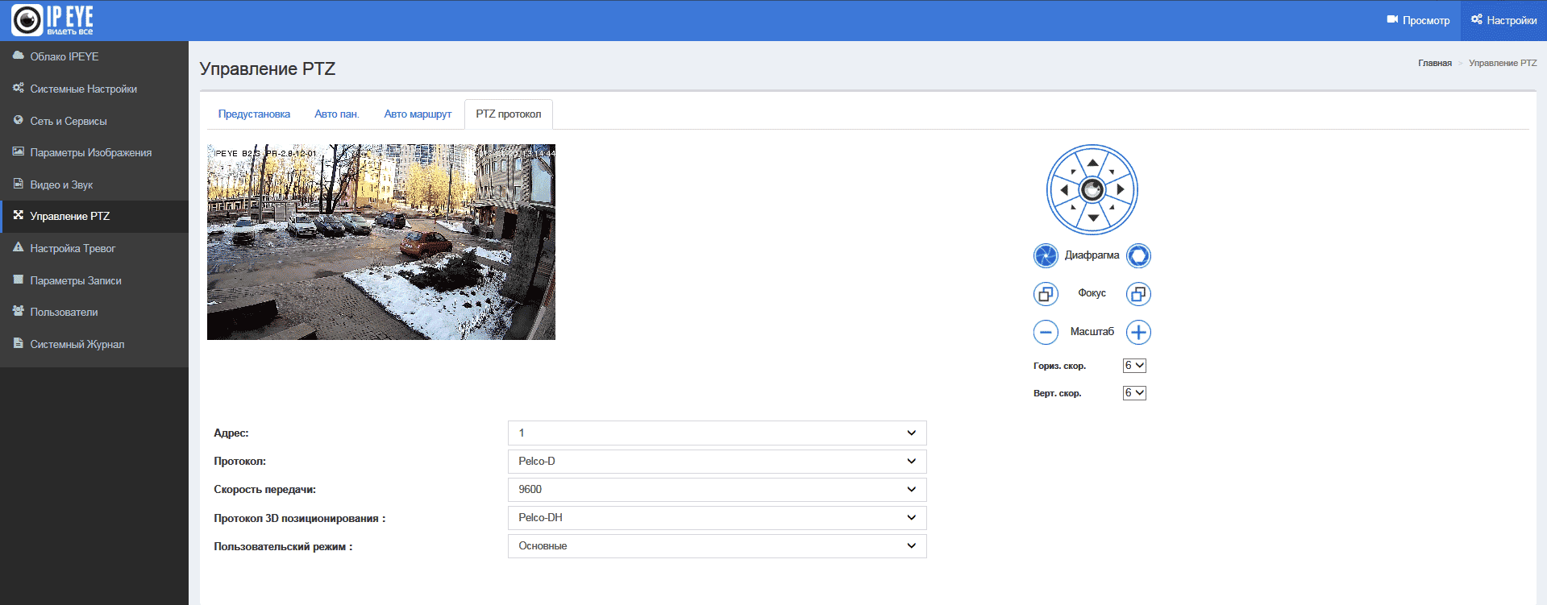
Task: Open the Гориз. скор. speed dropdown
Action: coord(1134,366)
